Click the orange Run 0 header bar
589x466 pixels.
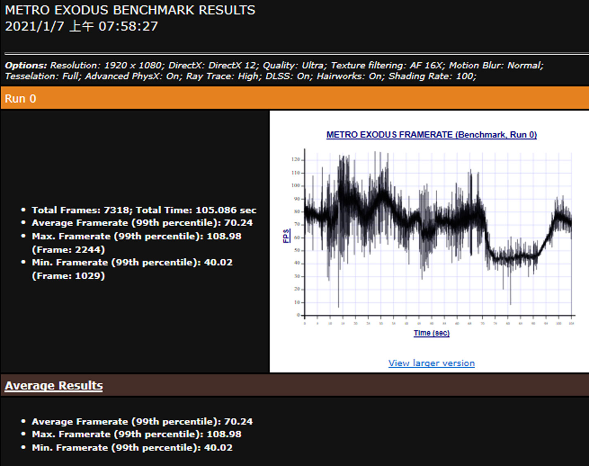294,99
